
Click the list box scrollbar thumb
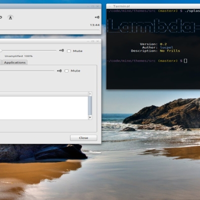tap(90, 105)
